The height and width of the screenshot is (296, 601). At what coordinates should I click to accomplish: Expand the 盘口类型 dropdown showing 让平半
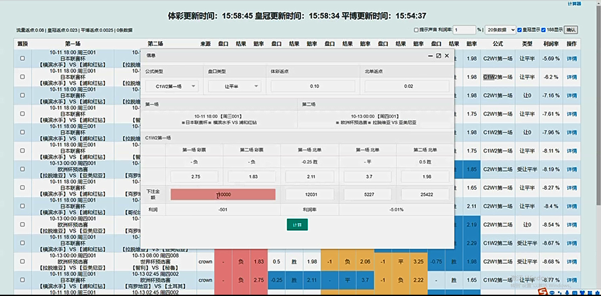pyautogui.click(x=234, y=86)
